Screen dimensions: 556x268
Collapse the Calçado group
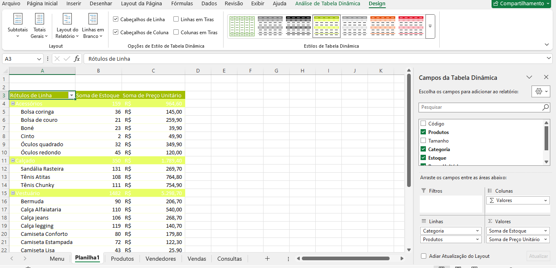point(13,160)
